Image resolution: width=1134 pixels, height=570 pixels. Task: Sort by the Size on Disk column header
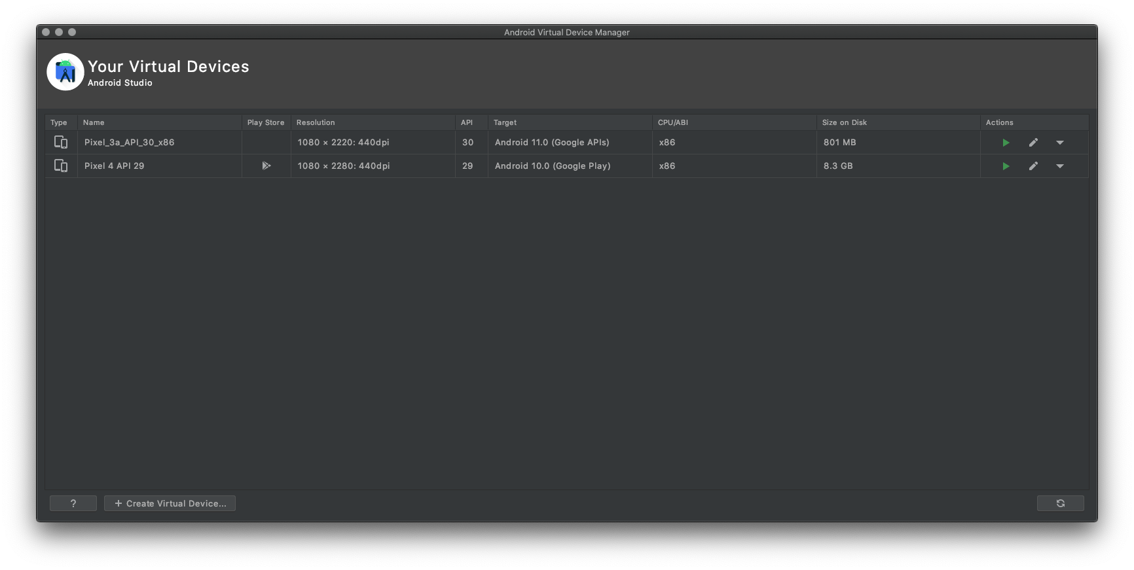pos(898,122)
